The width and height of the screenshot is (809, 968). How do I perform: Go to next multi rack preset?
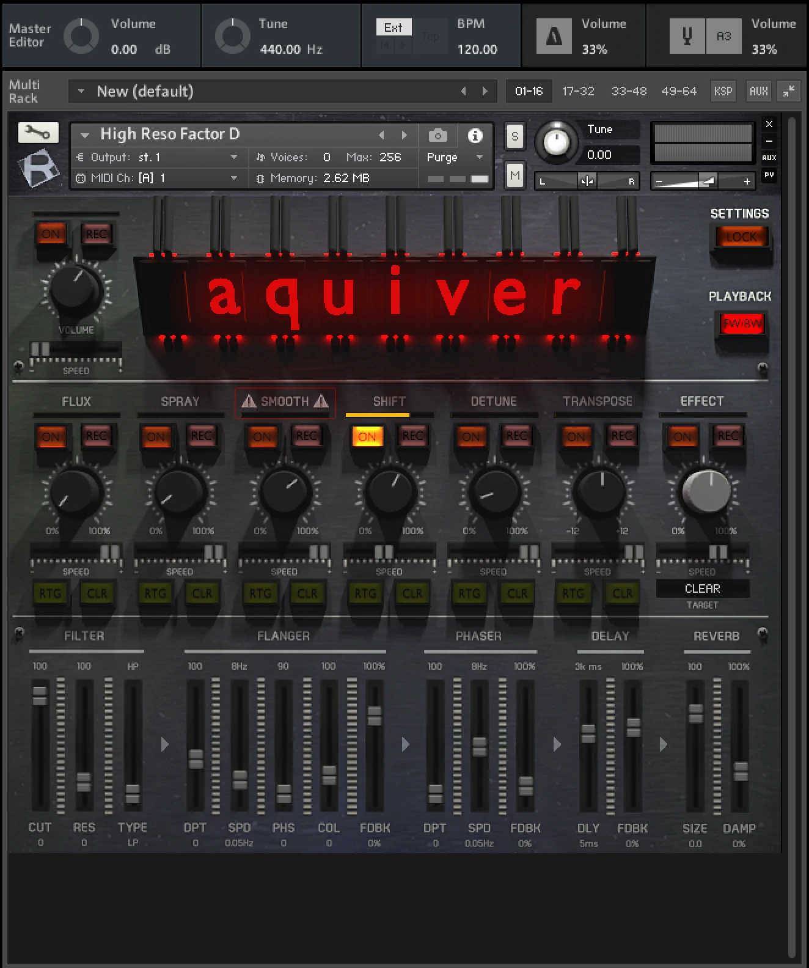pos(485,91)
